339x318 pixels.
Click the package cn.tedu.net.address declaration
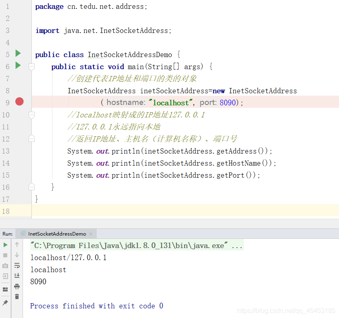[91, 6]
